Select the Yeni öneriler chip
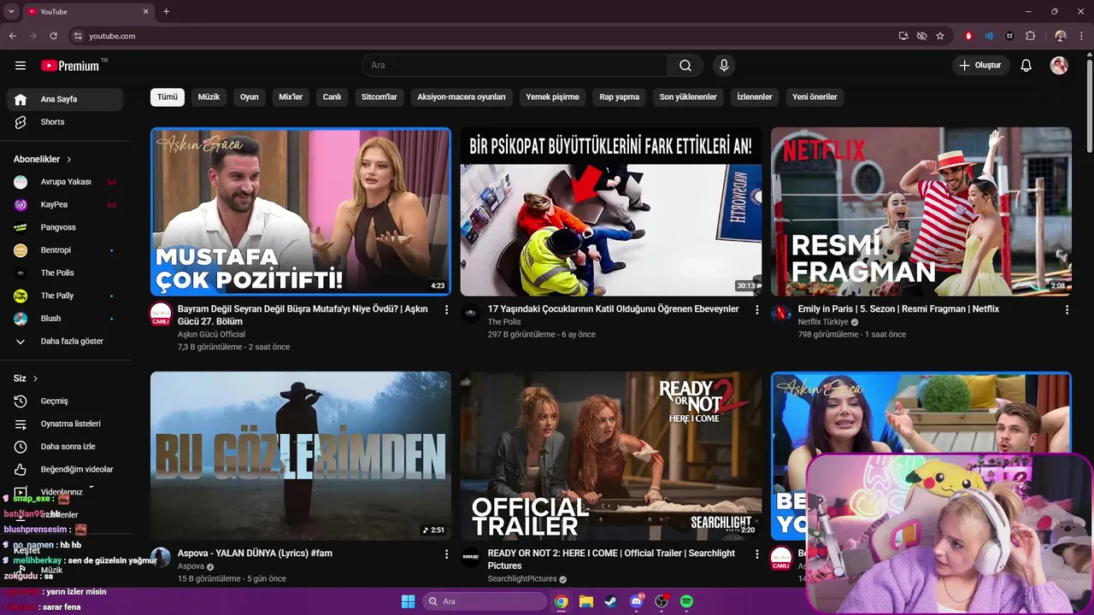This screenshot has height=615, width=1094. tap(815, 97)
